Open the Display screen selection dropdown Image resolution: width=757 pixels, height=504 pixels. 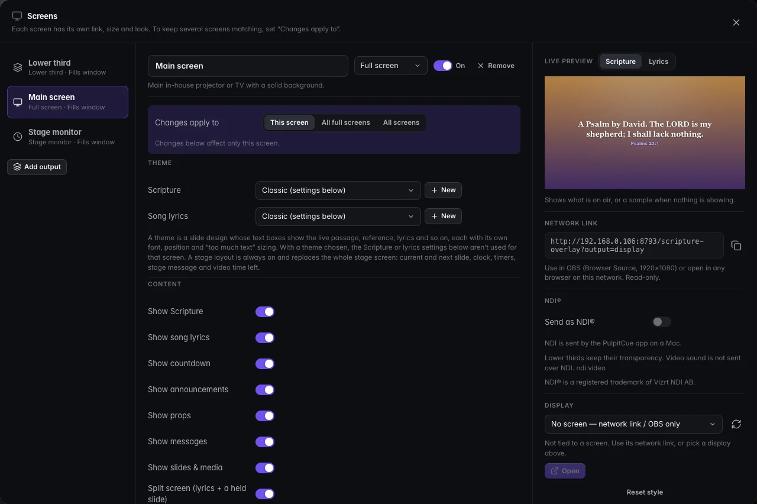point(633,424)
